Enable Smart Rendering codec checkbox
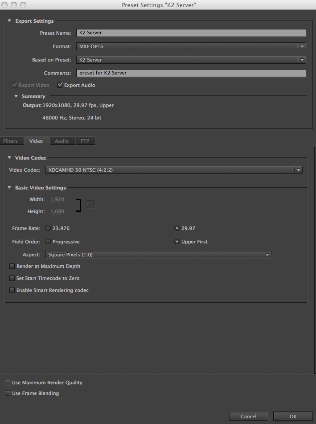This screenshot has height=424, width=316. 12,290
